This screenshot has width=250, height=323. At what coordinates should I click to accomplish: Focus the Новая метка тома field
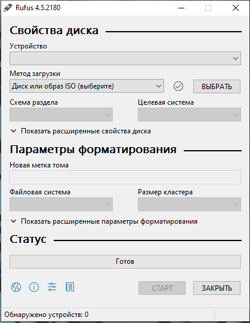[x=125, y=177]
